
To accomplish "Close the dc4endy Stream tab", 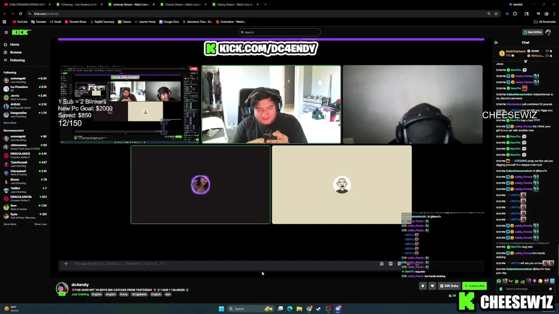I will (154, 4).
